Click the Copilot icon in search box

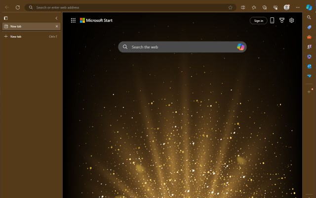point(240,47)
